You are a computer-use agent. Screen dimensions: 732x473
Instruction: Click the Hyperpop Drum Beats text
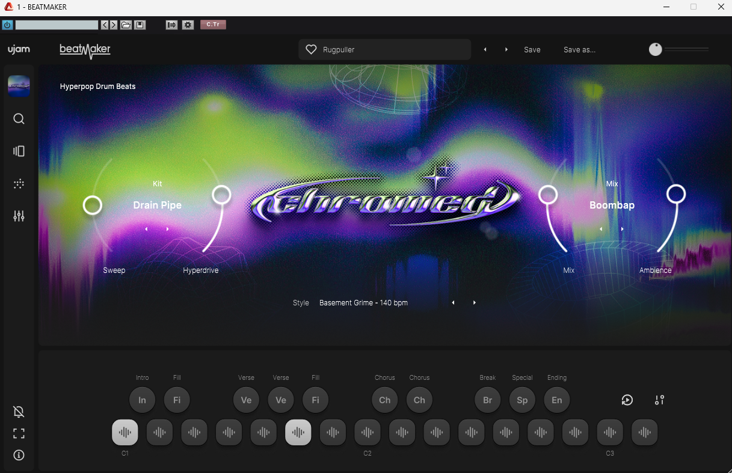pyautogui.click(x=98, y=87)
